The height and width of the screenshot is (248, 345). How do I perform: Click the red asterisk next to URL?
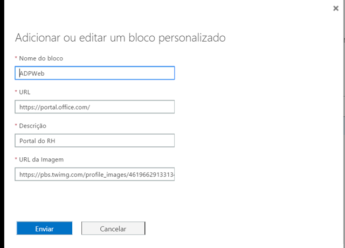[16, 91]
